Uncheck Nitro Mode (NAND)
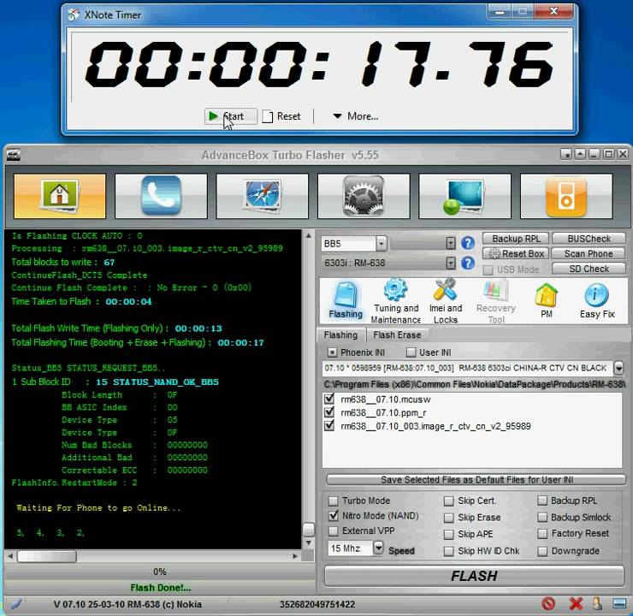This screenshot has width=633, height=616. pyautogui.click(x=333, y=516)
